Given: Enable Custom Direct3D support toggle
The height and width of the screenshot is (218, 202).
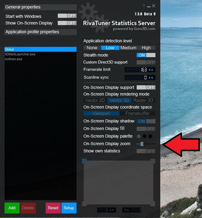Looking at the screenshot, I should tap(146, 62).
